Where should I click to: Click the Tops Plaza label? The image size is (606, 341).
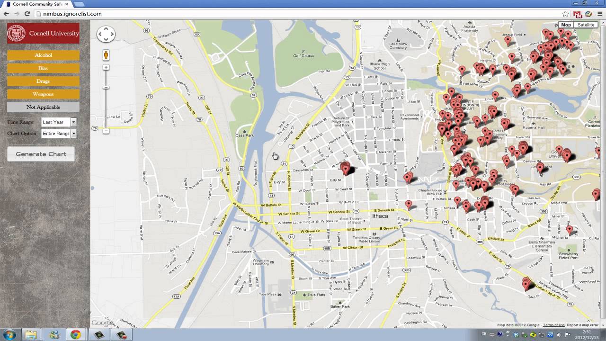pyautogui.click(x=268, y=294)
